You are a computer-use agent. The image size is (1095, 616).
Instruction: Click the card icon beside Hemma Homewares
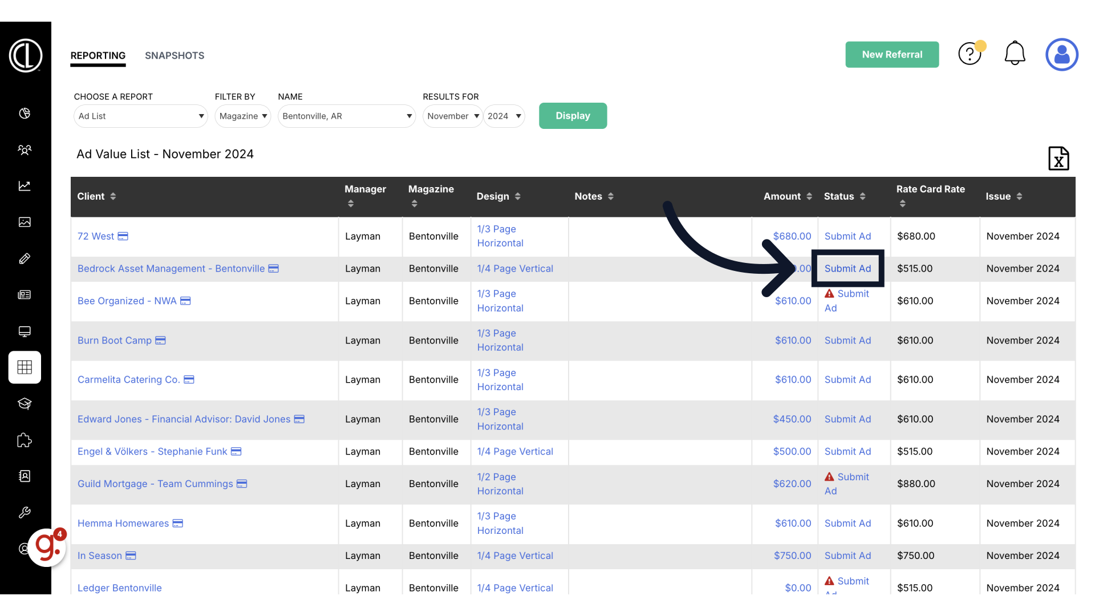[x=178, y=524]
